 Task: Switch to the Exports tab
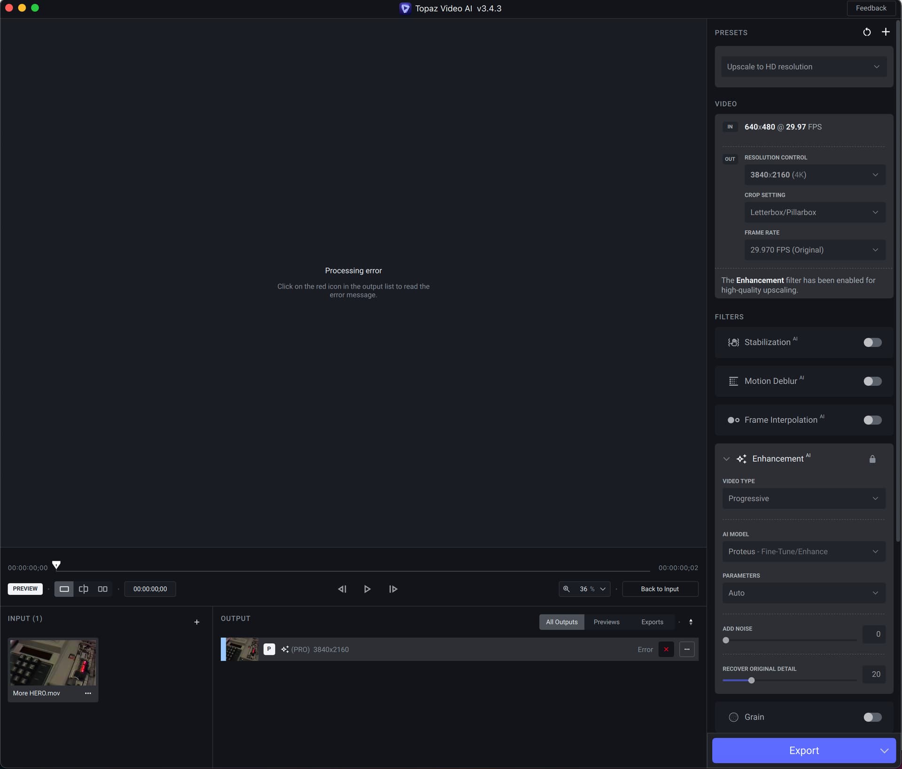[x=653, y=621]
